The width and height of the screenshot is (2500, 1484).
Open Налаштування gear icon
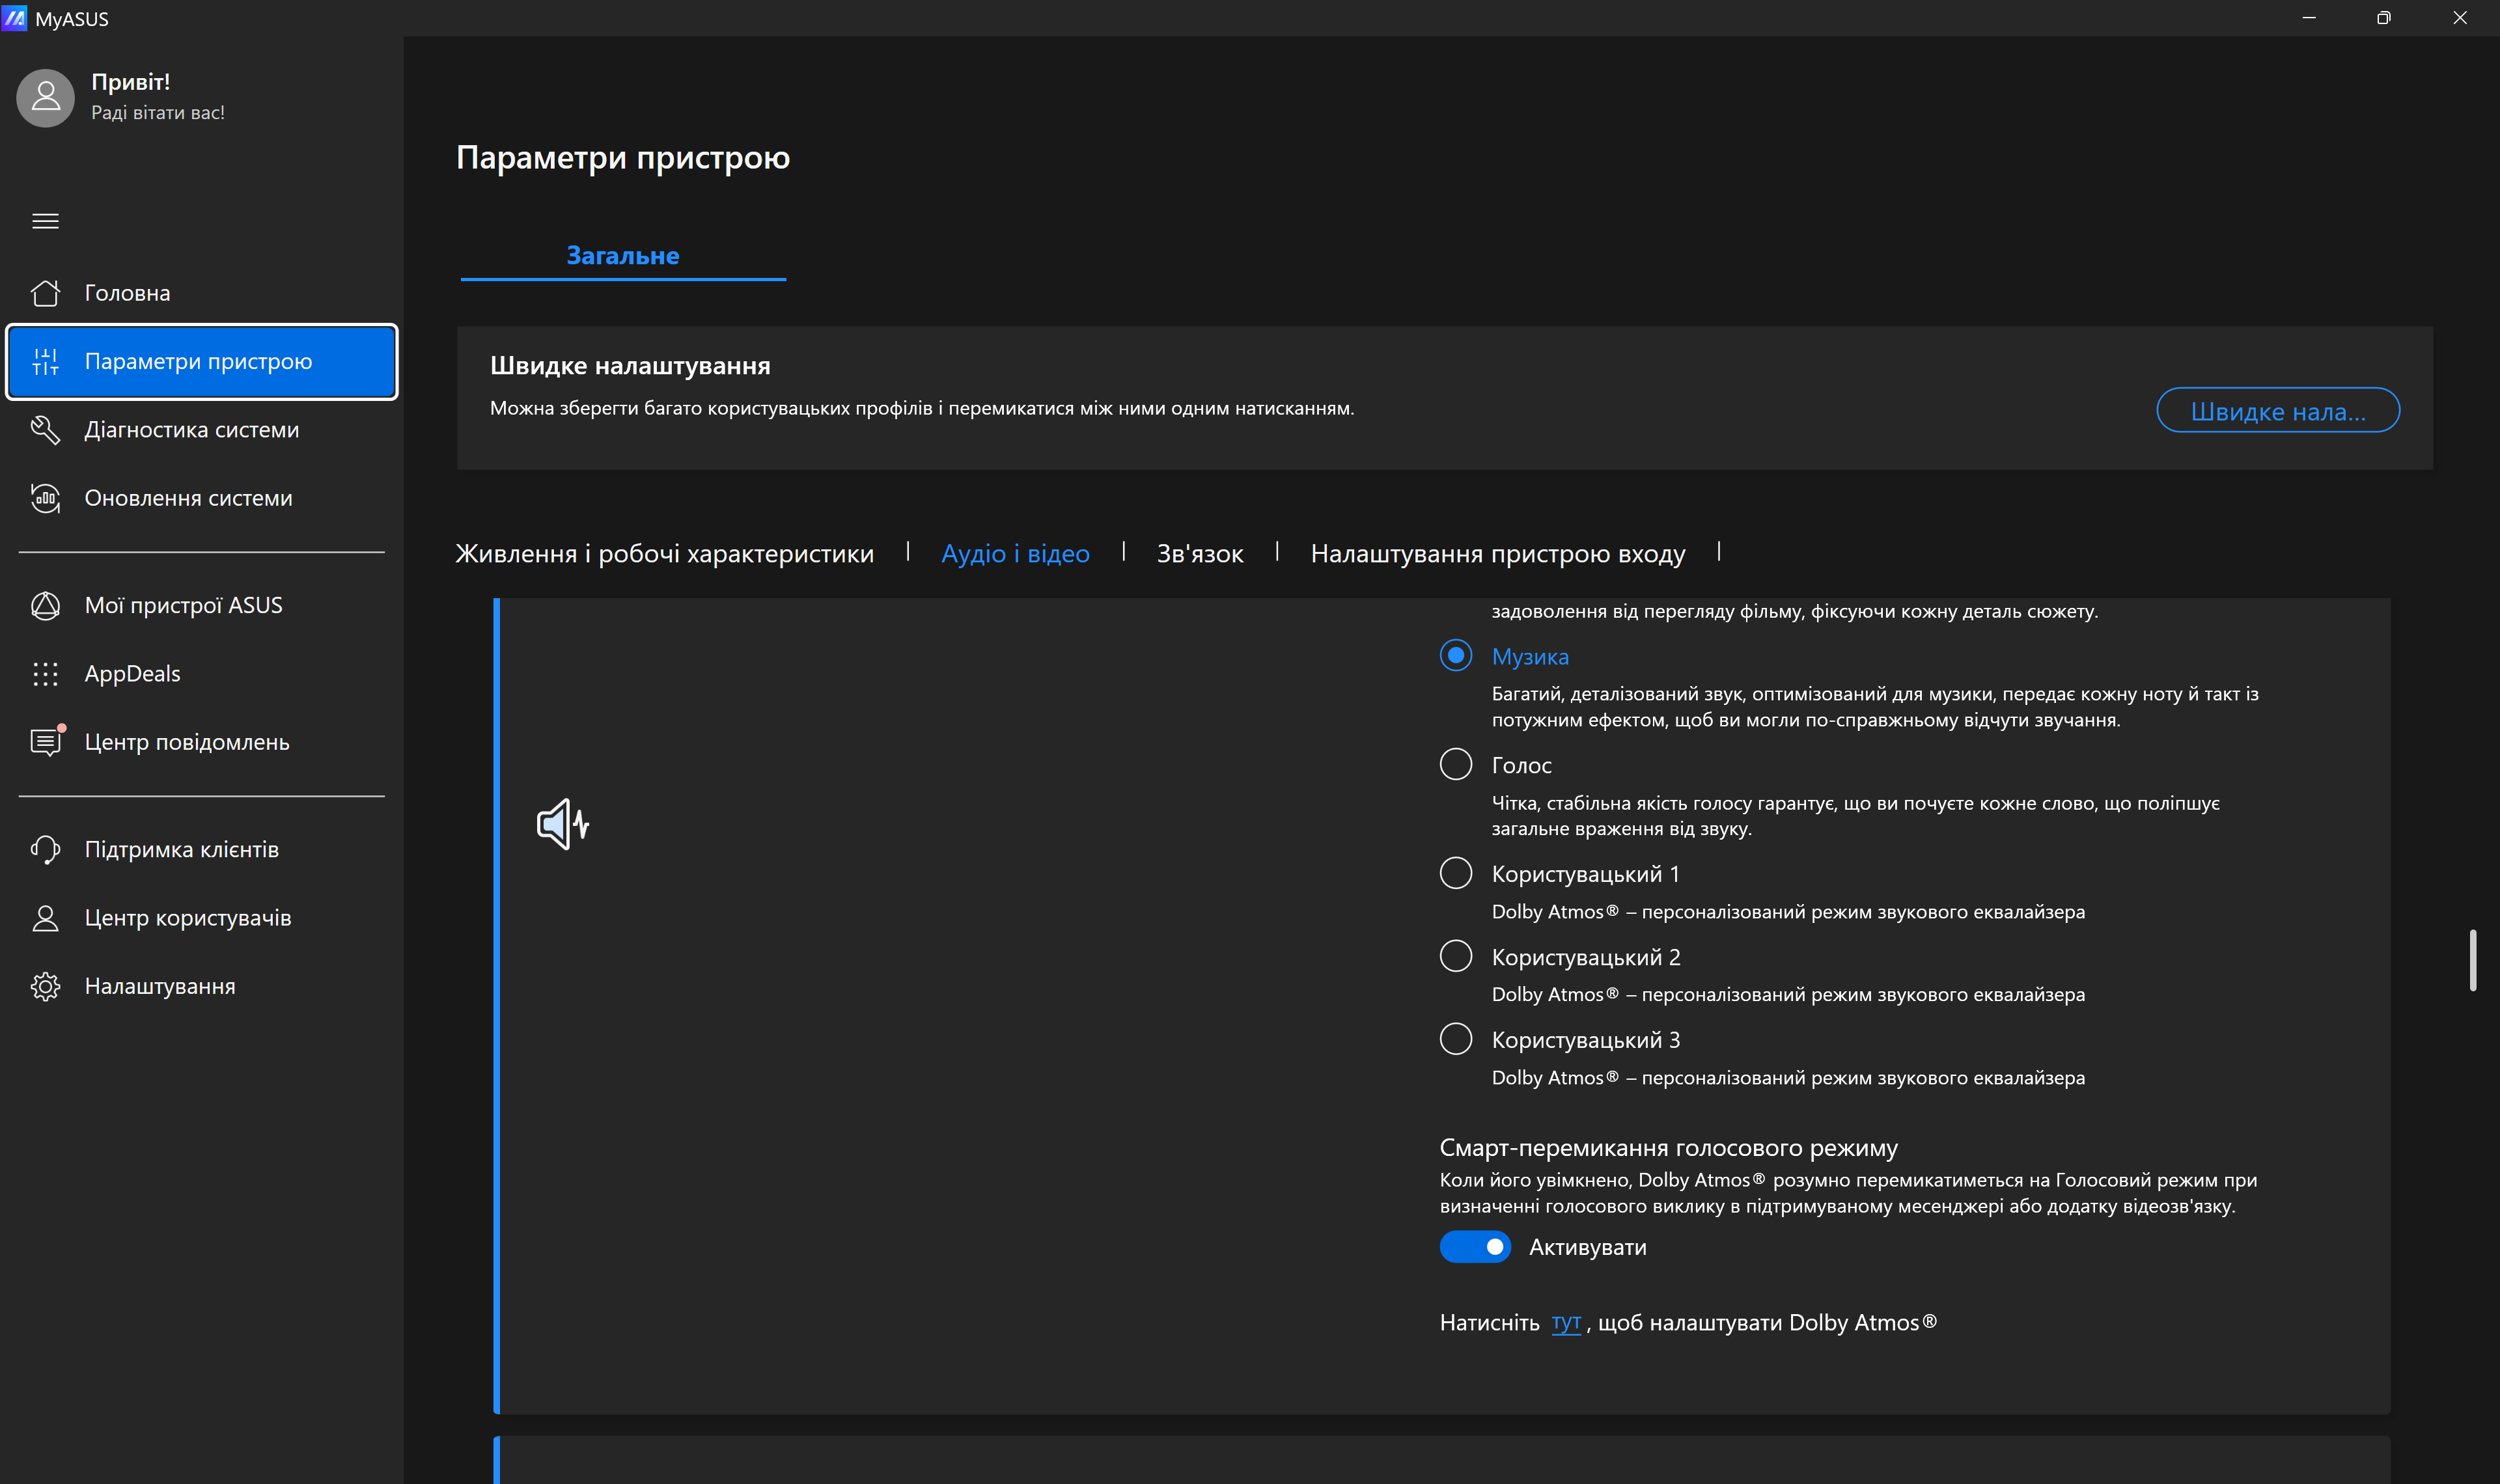pos(45,986)
